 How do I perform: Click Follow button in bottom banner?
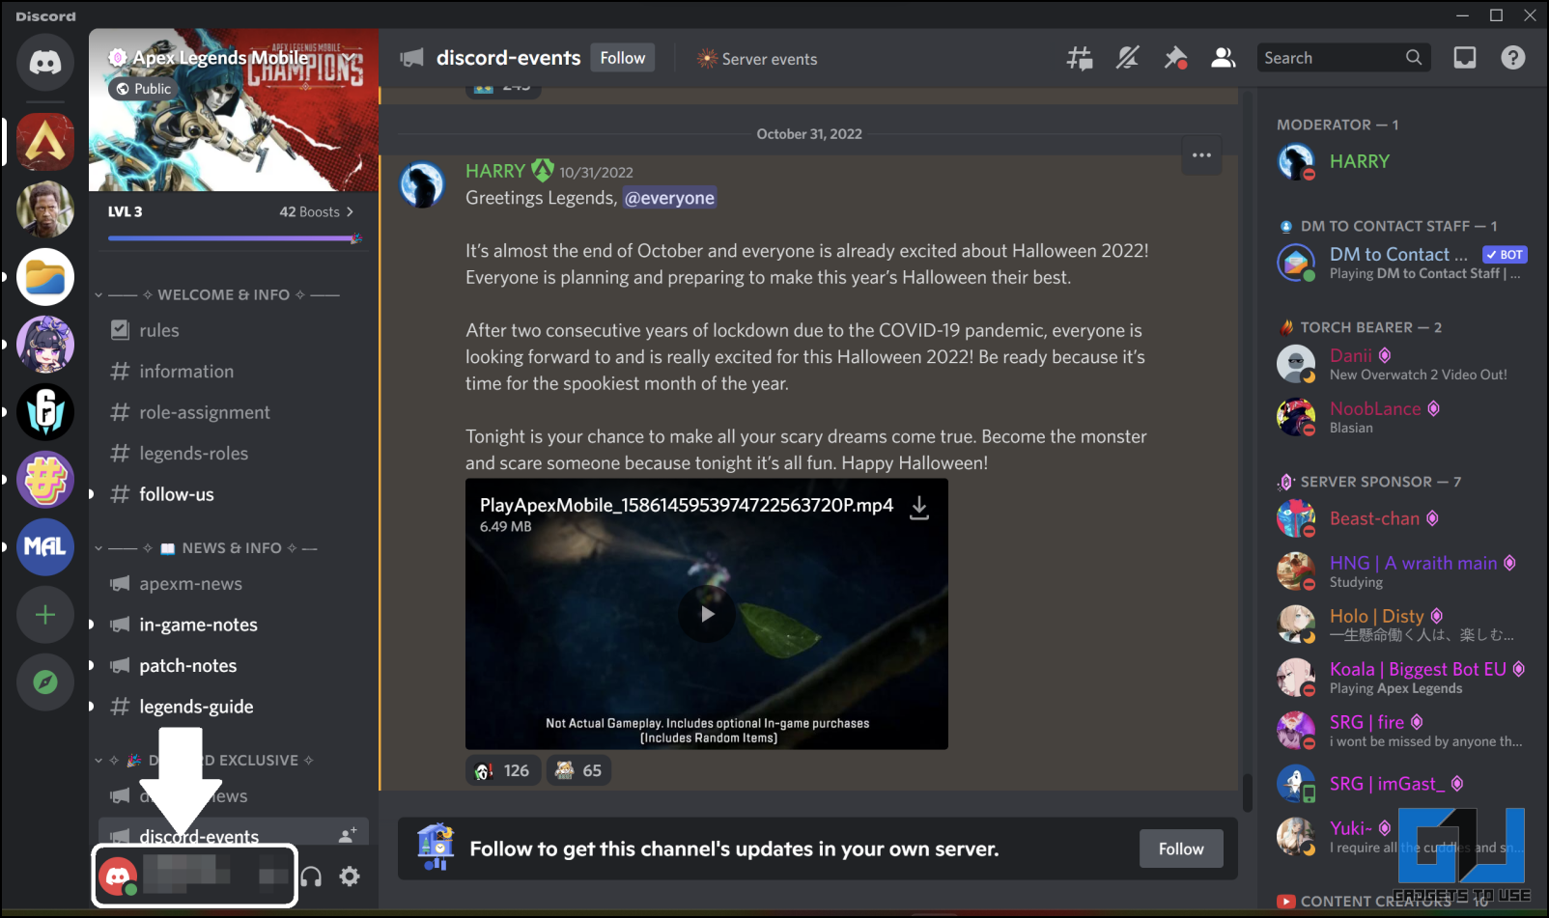click(1181, 848)
